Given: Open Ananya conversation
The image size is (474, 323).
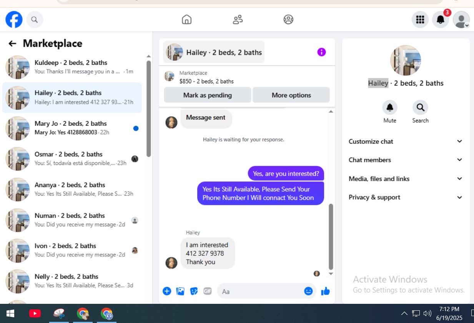Looking at the screenshot, I should pos(72,190).
